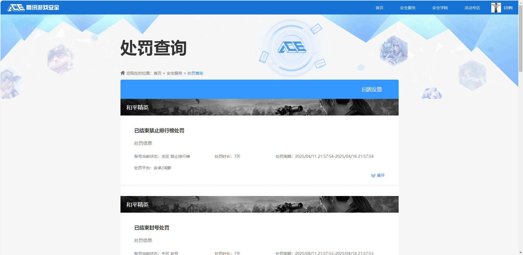523x255 pixels.
Task: Click the ACE Tencent Game Security logo
Action: click(33, 8)
